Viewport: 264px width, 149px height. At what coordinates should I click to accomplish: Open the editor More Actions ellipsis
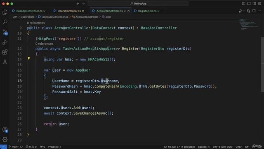[259, 11]
